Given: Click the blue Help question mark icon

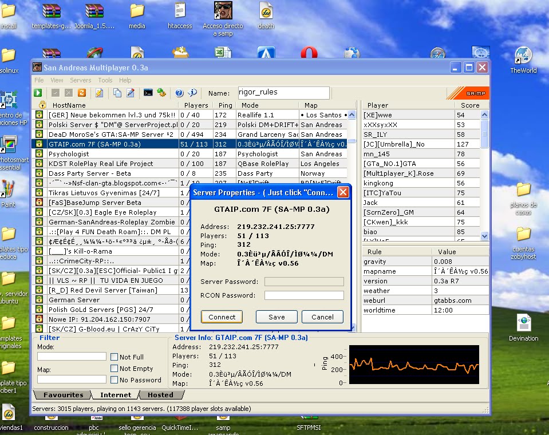Looking at the screenshot, I should click(179, 93).
